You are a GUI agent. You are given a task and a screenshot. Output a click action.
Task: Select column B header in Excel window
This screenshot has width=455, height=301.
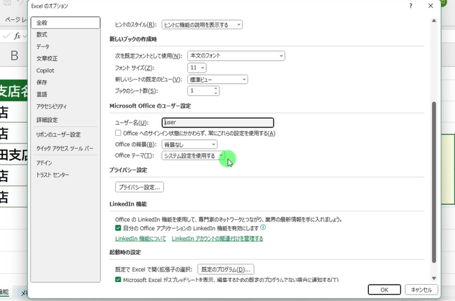[x=14, y=55]
